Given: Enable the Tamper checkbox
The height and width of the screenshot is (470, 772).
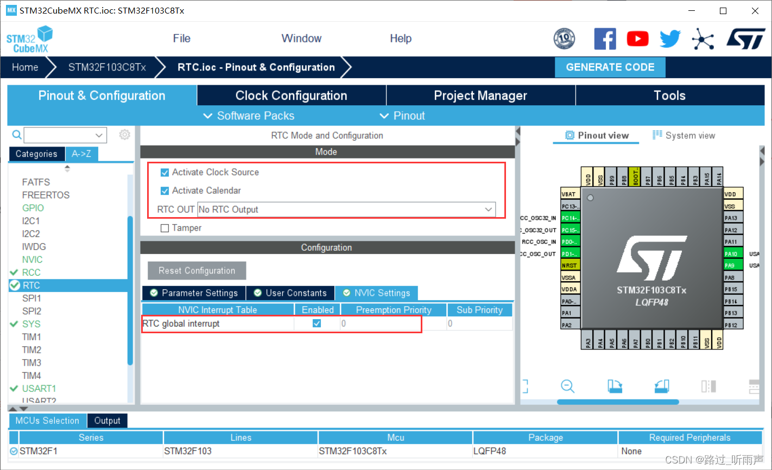Looking at the screenshot, I should pos(164,228).
